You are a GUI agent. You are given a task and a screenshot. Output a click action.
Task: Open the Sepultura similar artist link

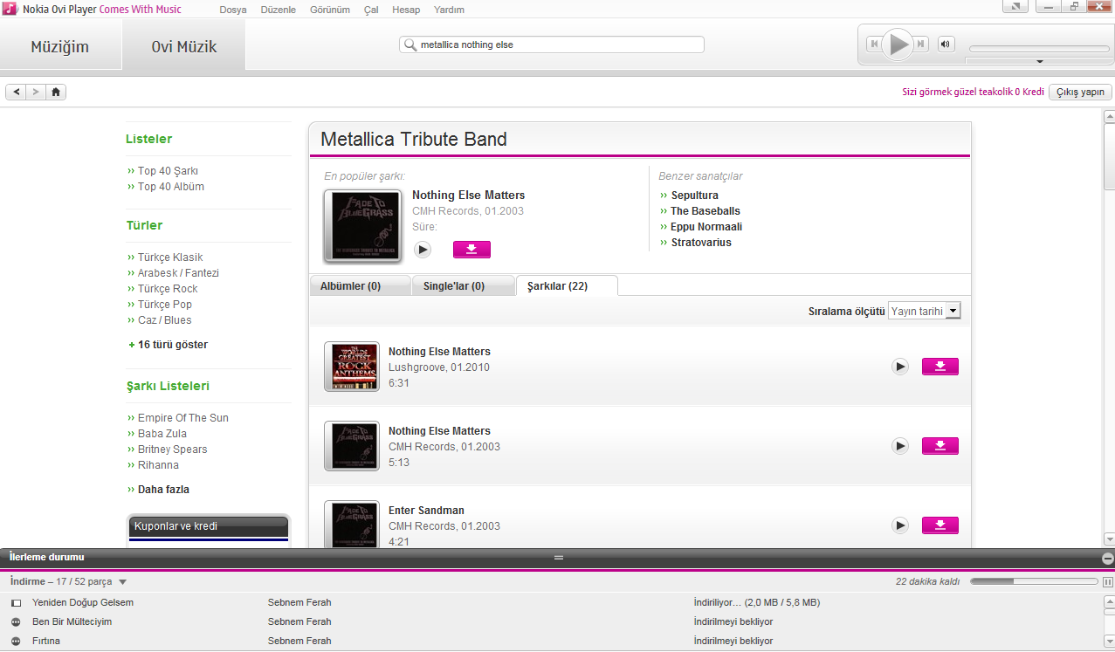tap(694, 196)
